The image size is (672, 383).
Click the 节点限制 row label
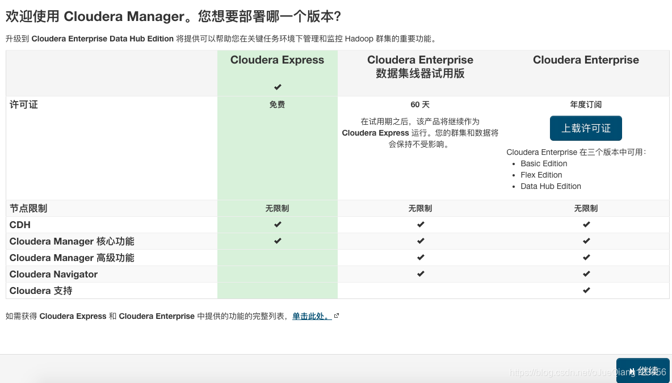[x=28, y=209]
